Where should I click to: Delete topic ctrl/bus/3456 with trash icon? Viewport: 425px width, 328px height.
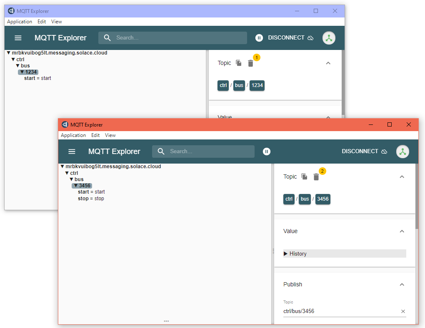316,177
